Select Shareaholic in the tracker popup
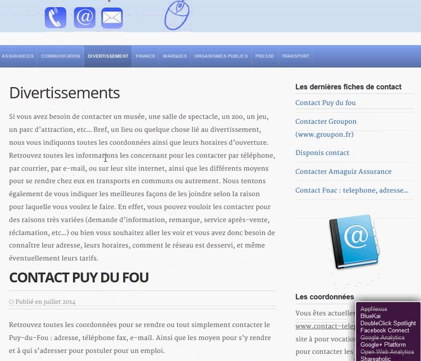Image resolution: width=421 pixels, height=361 pixels. 375,358
